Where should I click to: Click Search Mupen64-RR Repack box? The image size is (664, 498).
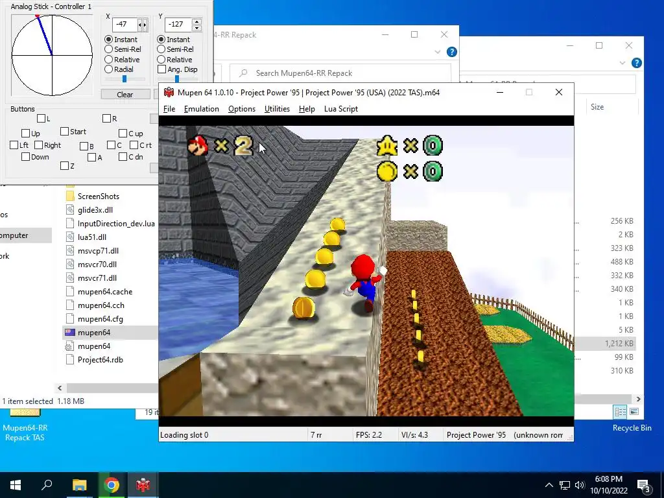tap(340, 73)
